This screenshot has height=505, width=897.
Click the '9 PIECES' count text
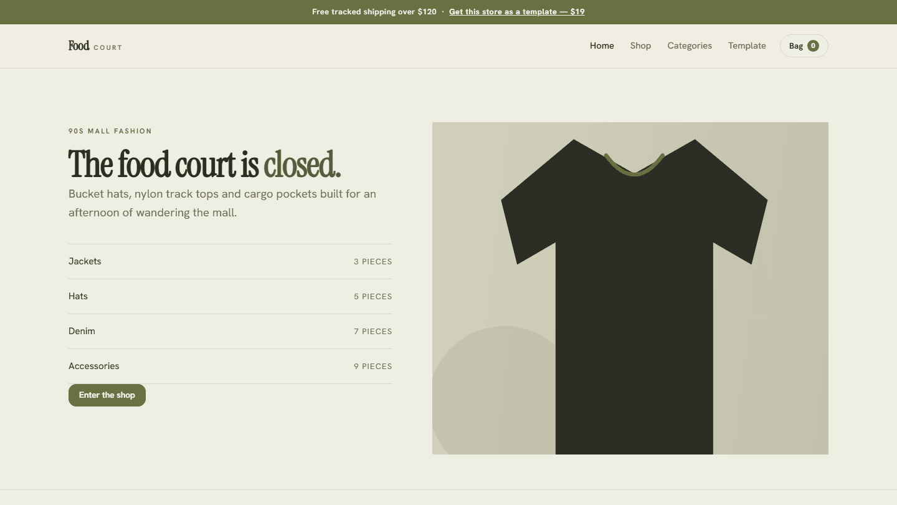[373, 367]
